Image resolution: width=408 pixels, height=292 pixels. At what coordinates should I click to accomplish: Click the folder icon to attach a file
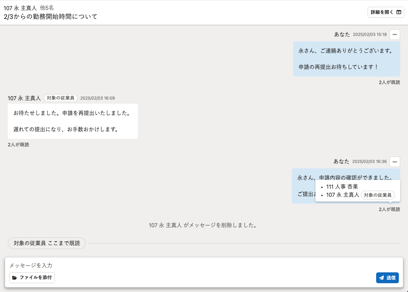tap(15, 278)
